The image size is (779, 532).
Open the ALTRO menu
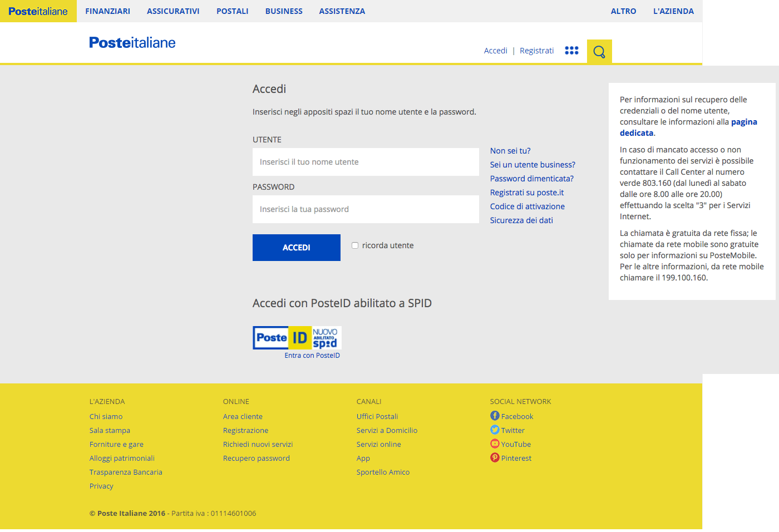pyautogui.click(x=624, y=11)
